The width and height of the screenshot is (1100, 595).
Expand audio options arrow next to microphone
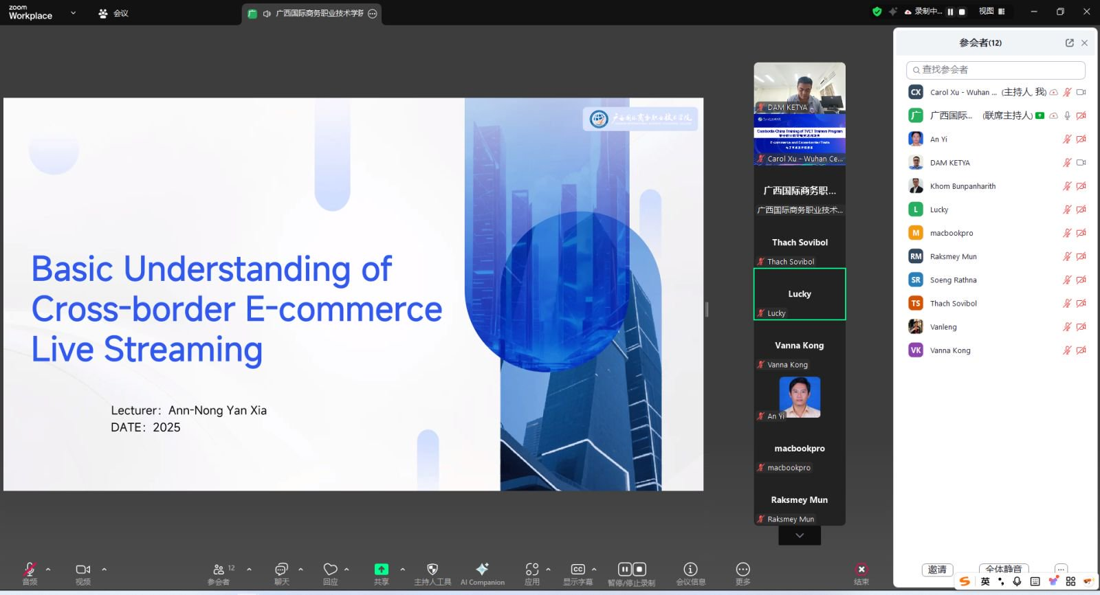(48, 570)
